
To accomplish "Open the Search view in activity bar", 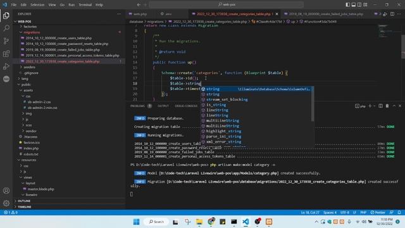I will pos(6,28).
